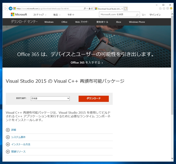
Task: Click the scrollbar up arrow
Action: [x=172, y=14]
